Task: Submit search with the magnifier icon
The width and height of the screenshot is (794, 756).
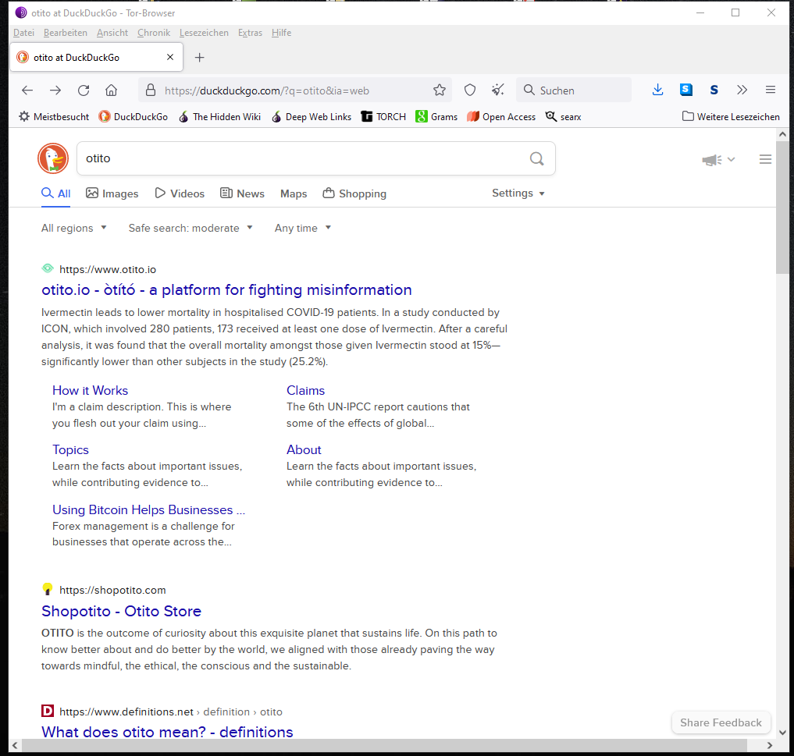Action: click(x=537, y=159)
